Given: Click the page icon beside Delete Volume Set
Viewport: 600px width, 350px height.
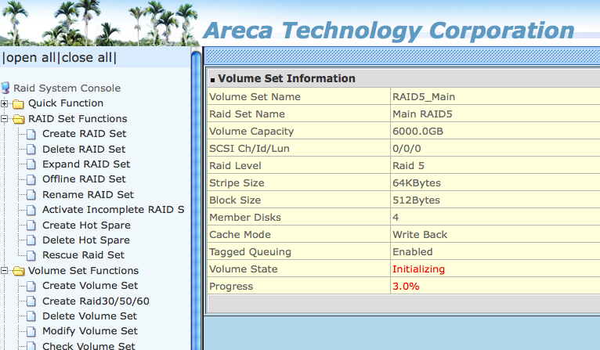Looking at the screenshot, I should point(31,316).
